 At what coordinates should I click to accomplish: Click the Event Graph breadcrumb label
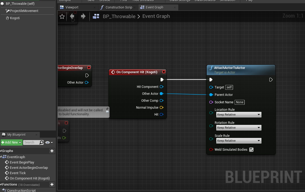[156, 16]
